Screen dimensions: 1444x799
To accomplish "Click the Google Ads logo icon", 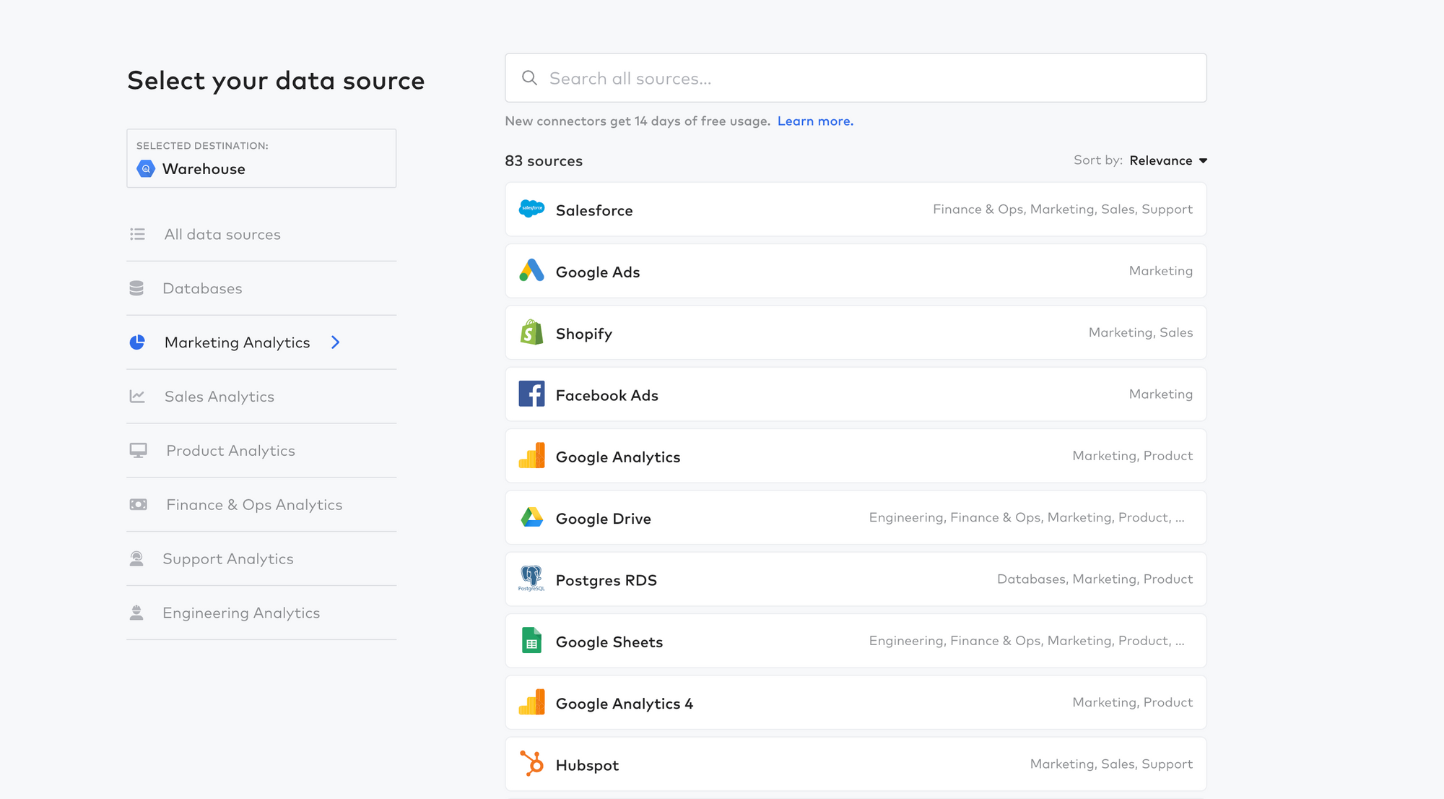I will point(531,271).
